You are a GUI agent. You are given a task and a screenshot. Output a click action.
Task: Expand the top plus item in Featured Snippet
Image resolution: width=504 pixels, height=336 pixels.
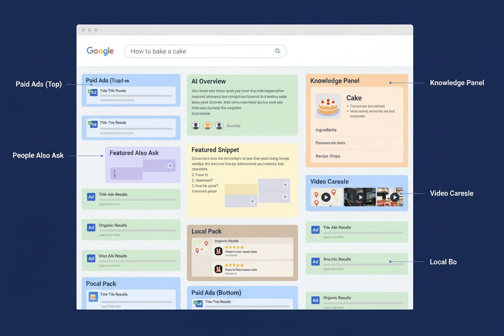pos(286,184)
